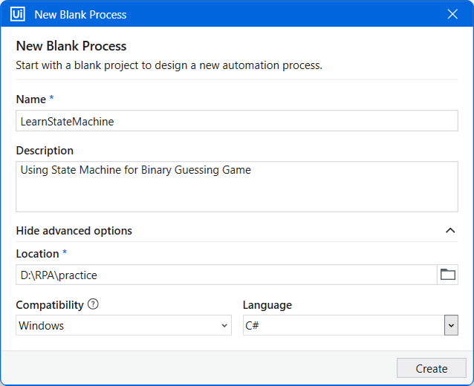Click the UiPath logo in title bar

click(x=18, y=14)
